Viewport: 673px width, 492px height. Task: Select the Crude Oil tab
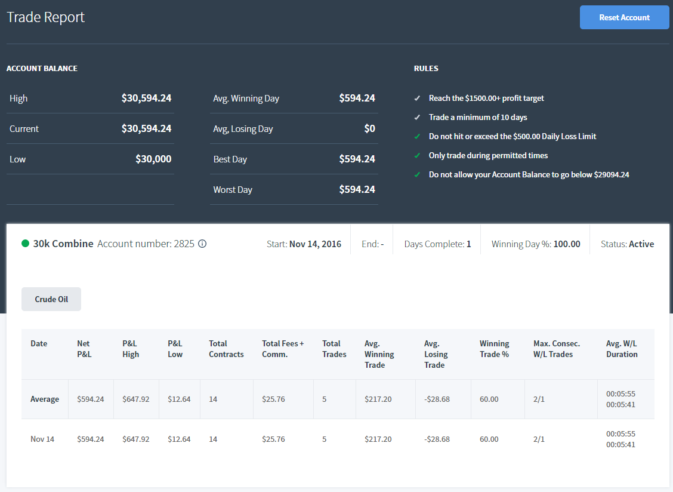(51, 299)
